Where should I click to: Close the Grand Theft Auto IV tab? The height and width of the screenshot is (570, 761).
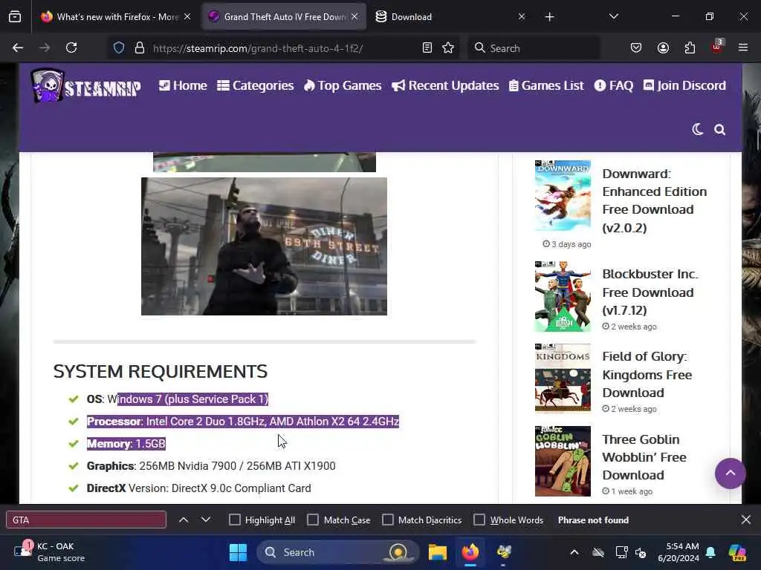pyautogui.click(x=354, y=17)
